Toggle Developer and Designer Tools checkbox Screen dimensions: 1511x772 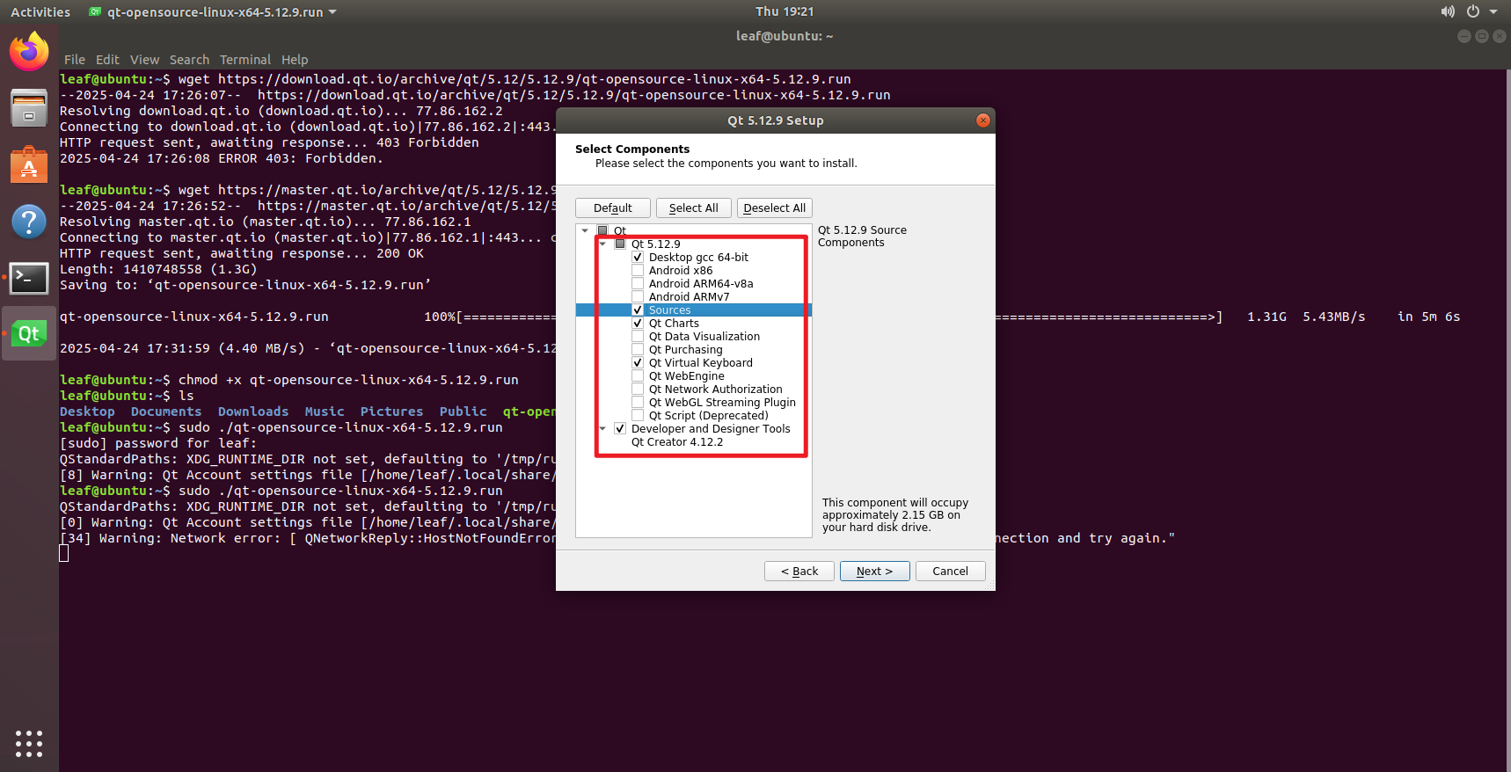[620, 429]
